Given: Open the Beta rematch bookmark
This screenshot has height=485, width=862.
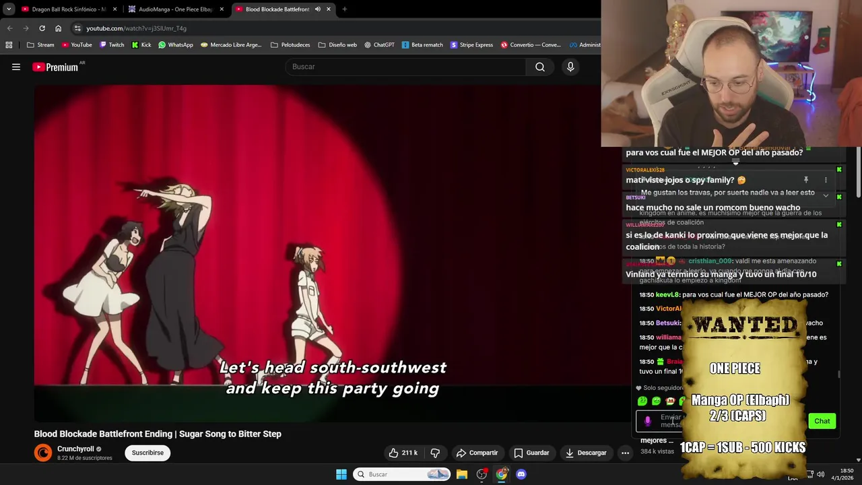Looking at the screenshot, I should coord(422,45).
